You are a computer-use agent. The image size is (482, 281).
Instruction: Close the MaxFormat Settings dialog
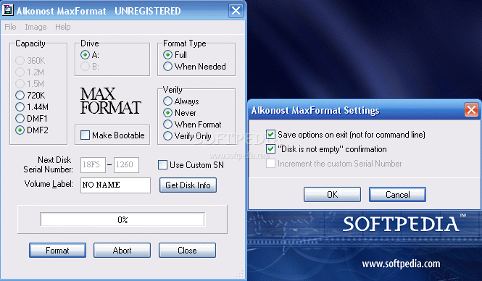(471, 110)
